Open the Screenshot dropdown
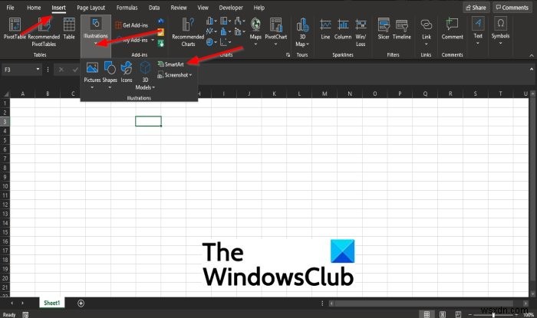 [175, 75]
